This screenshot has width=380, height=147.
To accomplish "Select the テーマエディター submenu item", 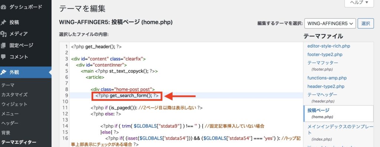I will pos(19,143).
